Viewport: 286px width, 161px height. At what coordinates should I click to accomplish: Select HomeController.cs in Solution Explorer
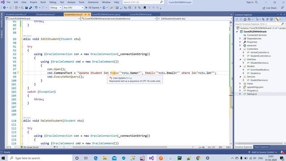(260, 52)
